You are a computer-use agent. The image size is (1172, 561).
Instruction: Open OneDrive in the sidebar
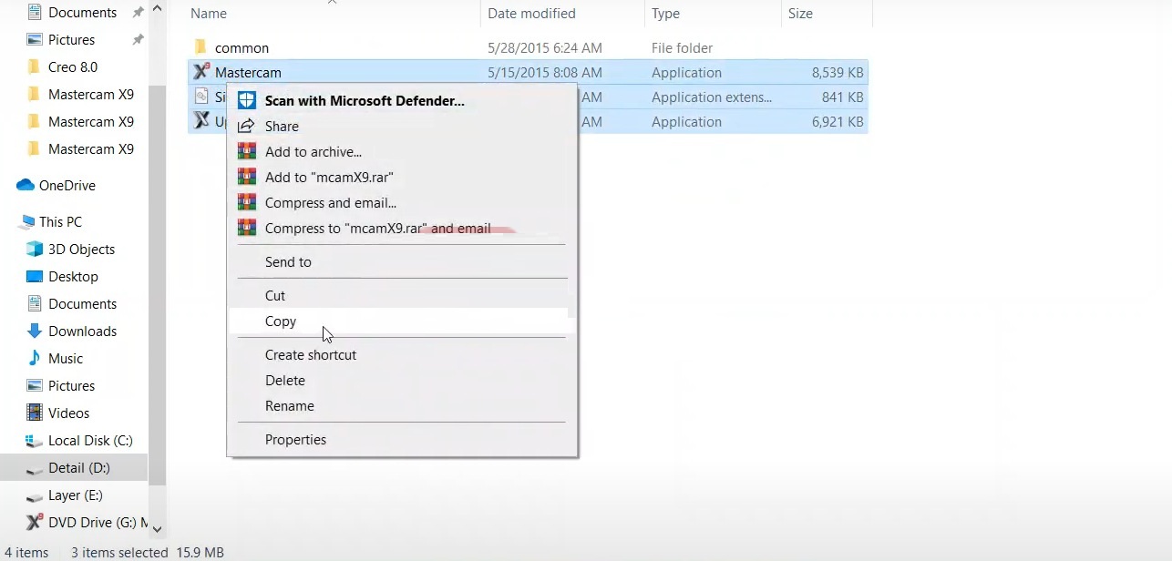tap(67, 186)
